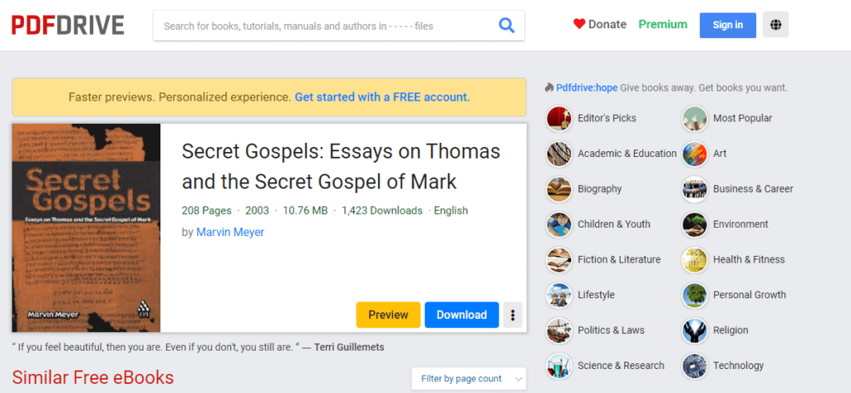
Task: Click the Sign in button
Action: (728, 25)
